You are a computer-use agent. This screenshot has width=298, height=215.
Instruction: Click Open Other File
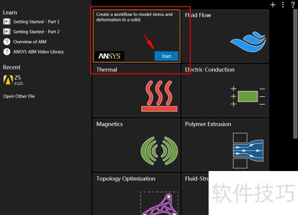tap(19, 96)
